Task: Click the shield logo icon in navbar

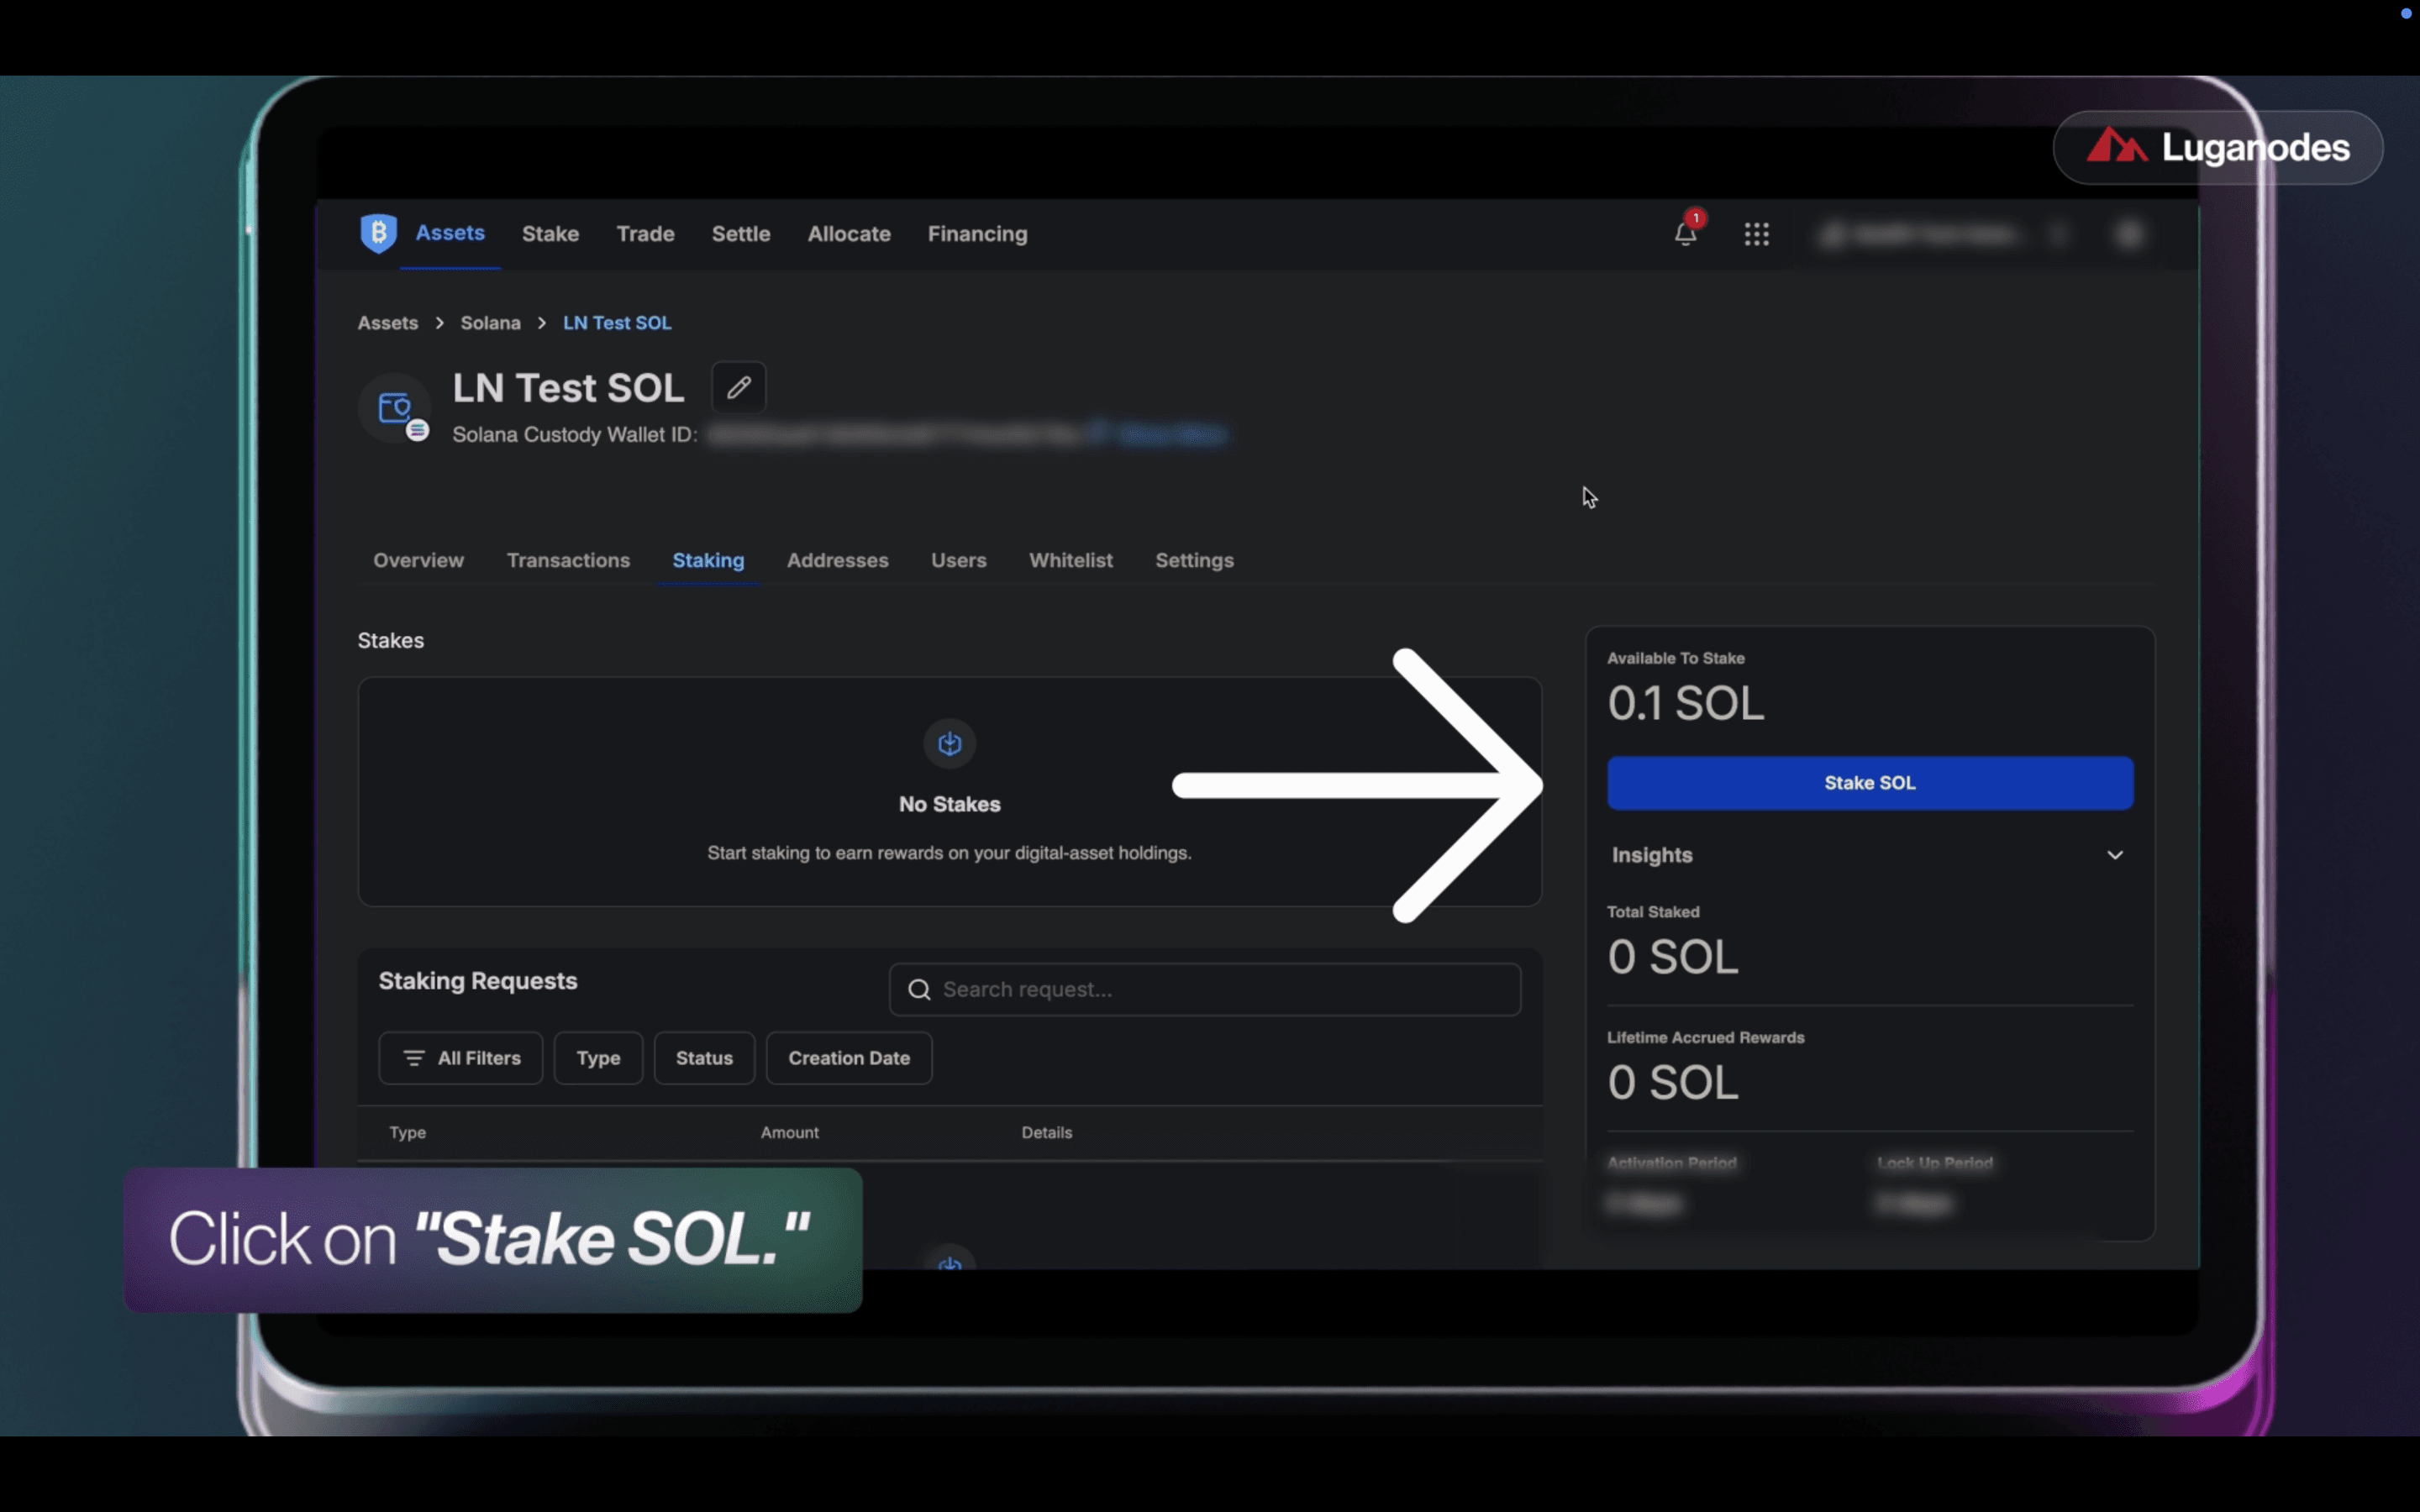Action: coord(378,233)
